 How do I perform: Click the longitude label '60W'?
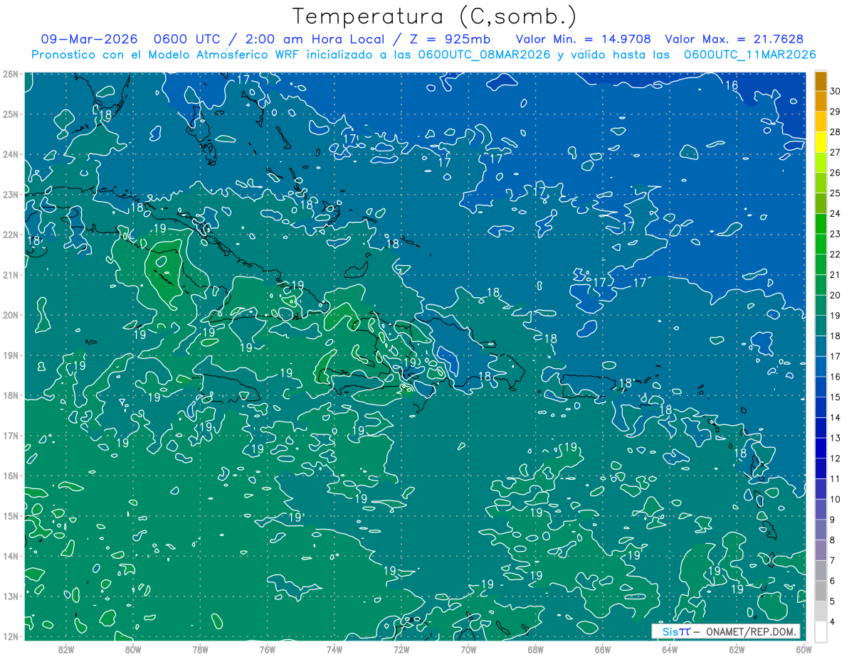(804, 648)
